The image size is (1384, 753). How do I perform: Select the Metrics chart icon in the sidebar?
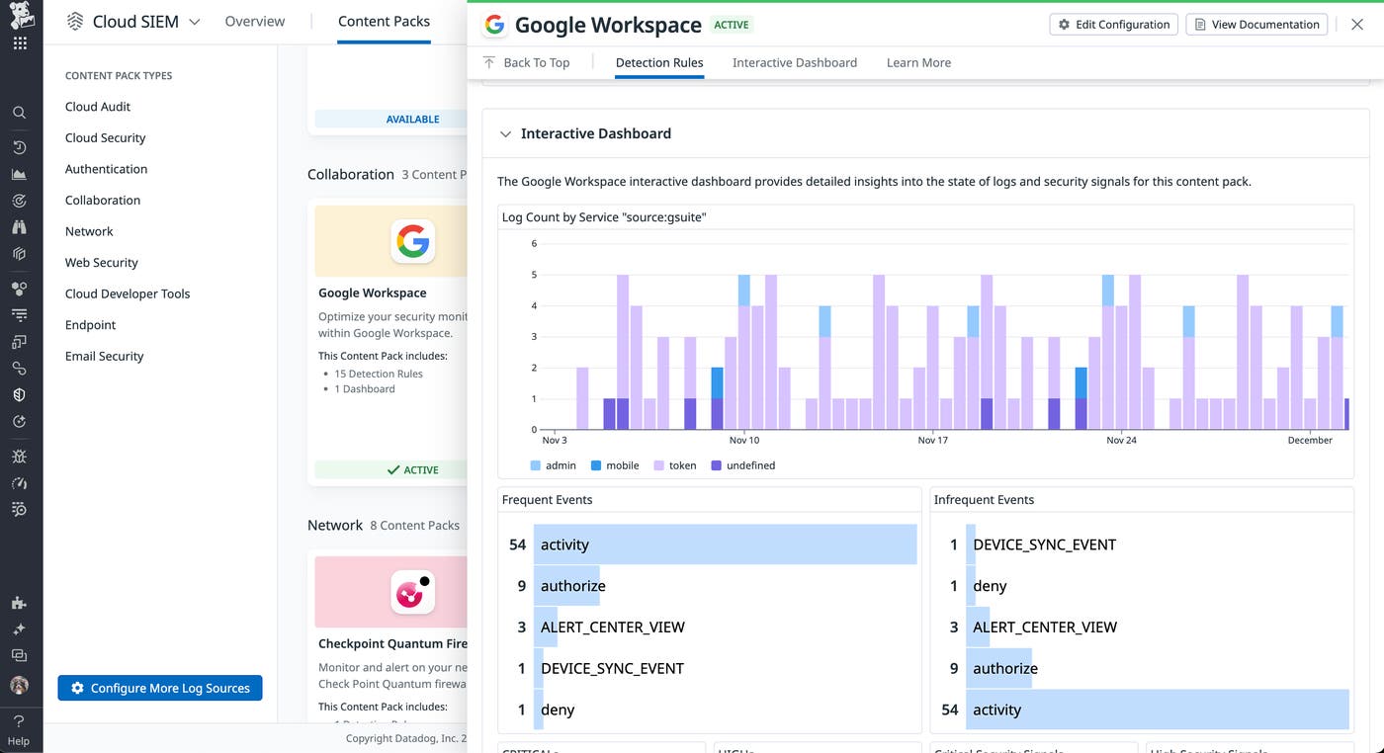(20, 173)
